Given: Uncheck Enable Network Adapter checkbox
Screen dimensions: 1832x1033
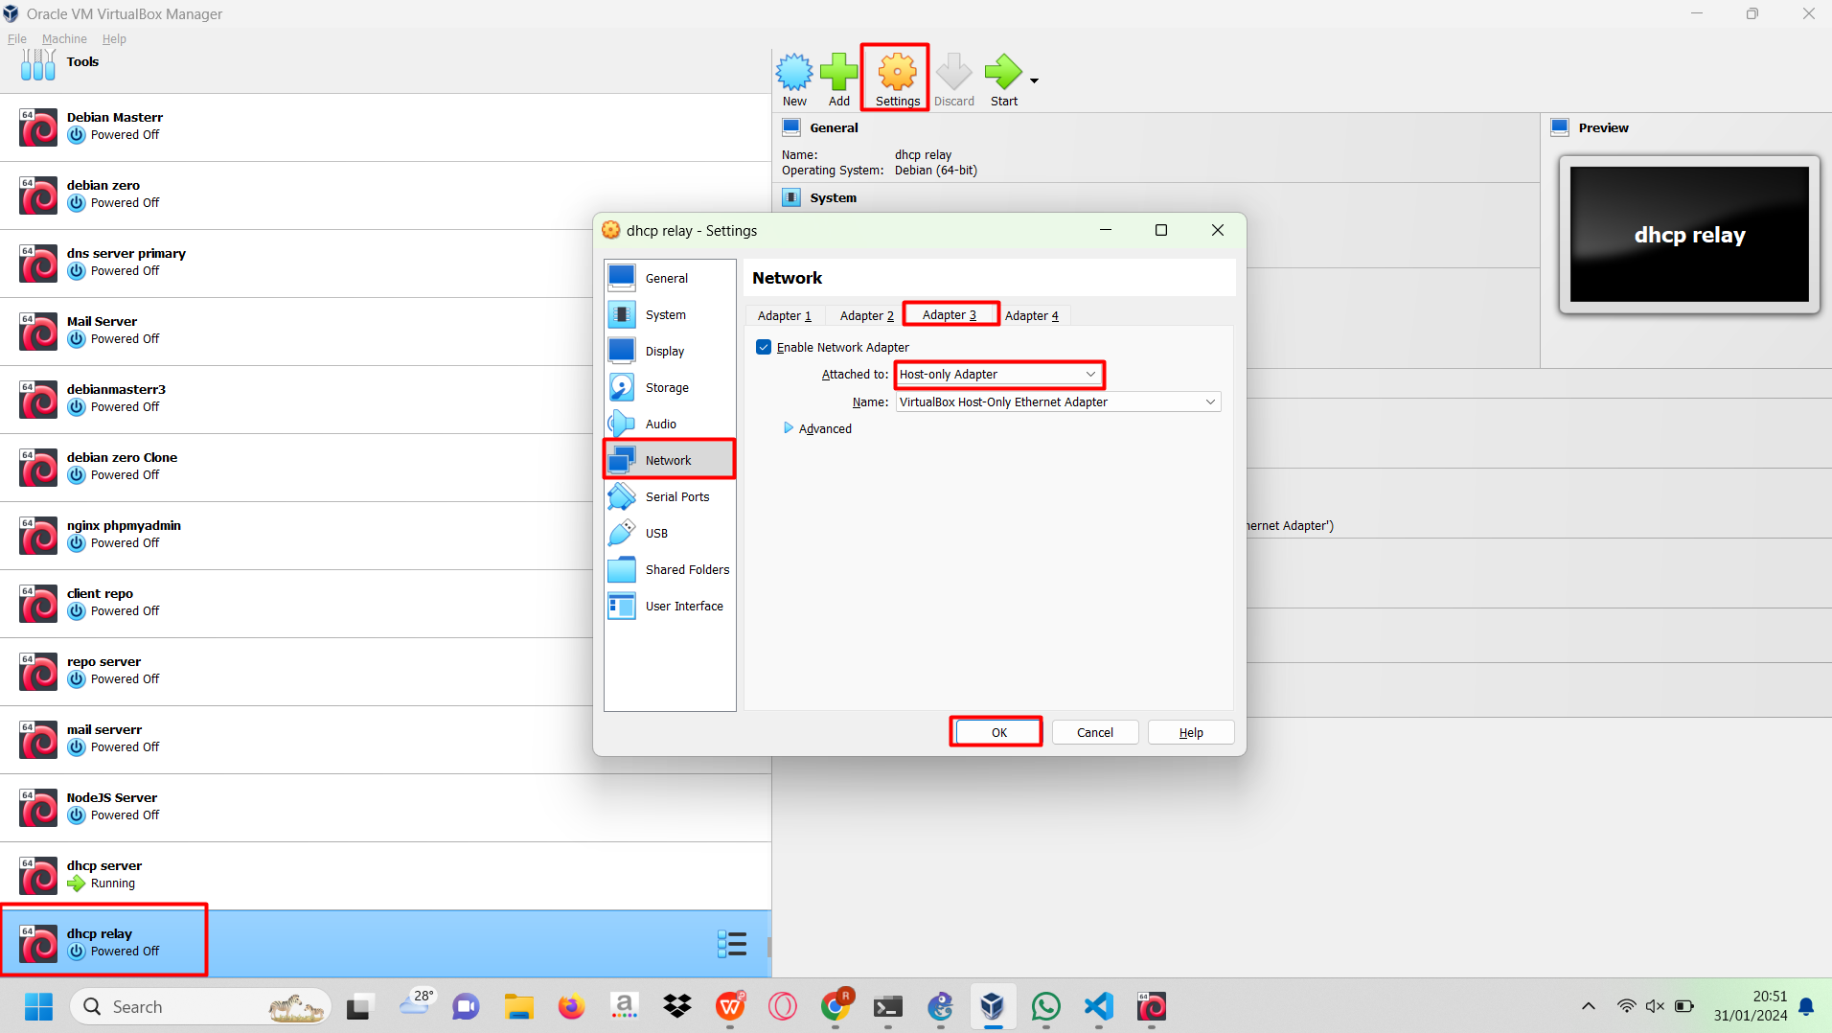Looking at the screenshot, I should (x=764, y=347).
